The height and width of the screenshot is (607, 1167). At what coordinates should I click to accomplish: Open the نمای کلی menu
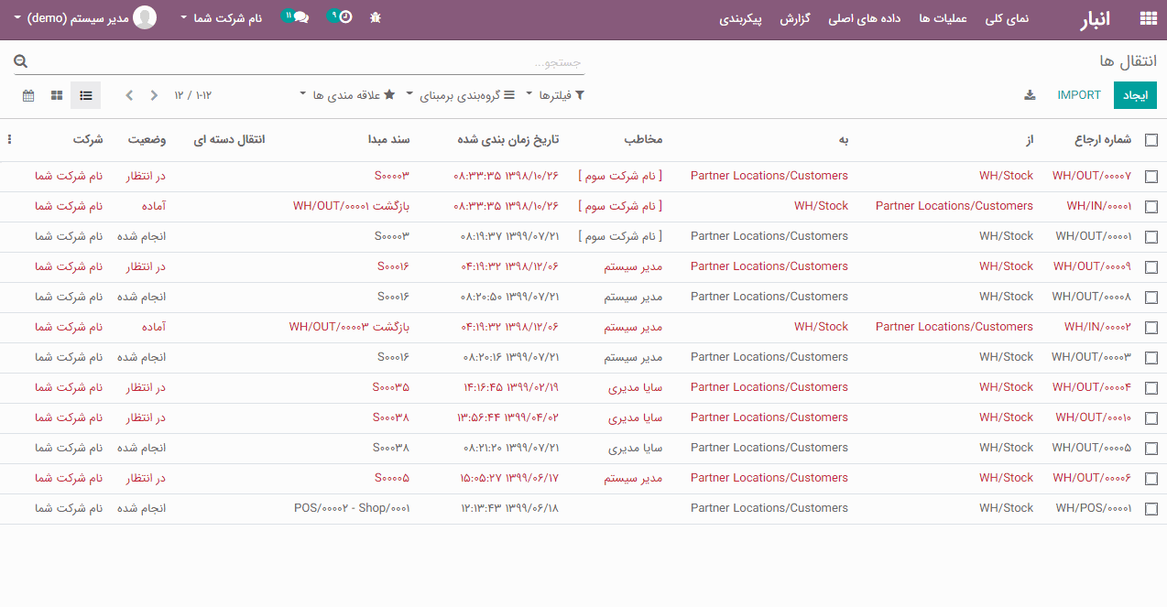click(1008, 17)
